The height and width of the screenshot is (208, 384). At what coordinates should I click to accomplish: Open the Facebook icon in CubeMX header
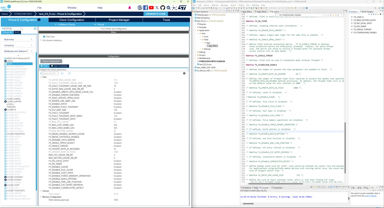pos(145,8)
